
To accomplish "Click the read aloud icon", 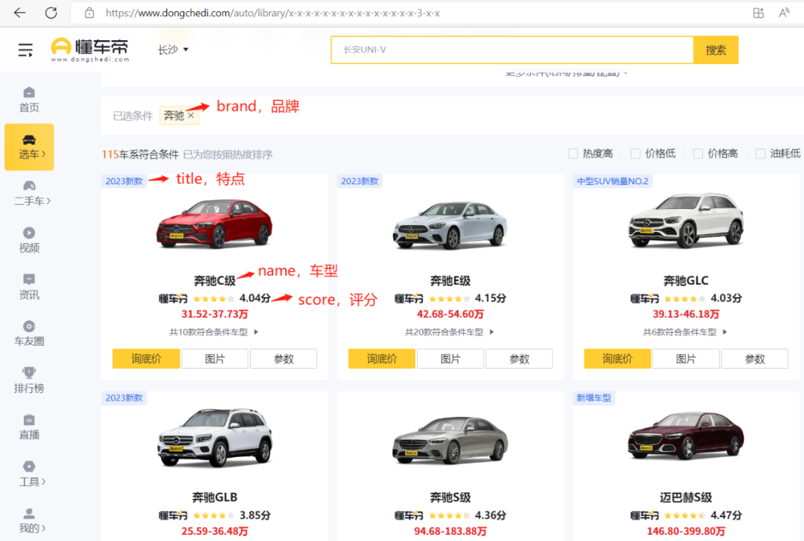I will click(784, 13).
